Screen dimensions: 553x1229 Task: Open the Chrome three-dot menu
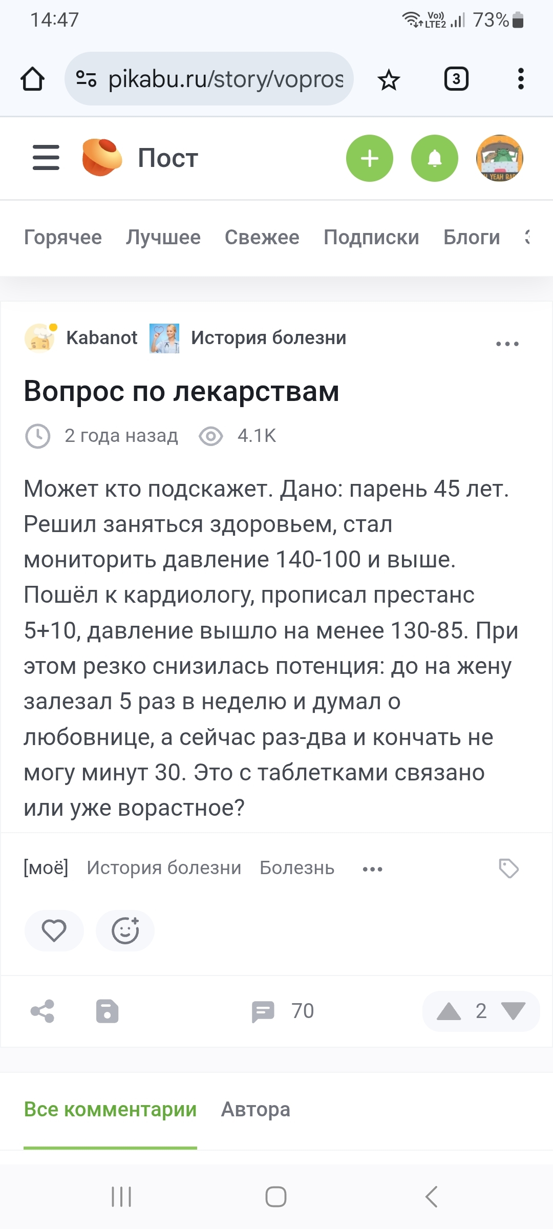tap(521, 79)
